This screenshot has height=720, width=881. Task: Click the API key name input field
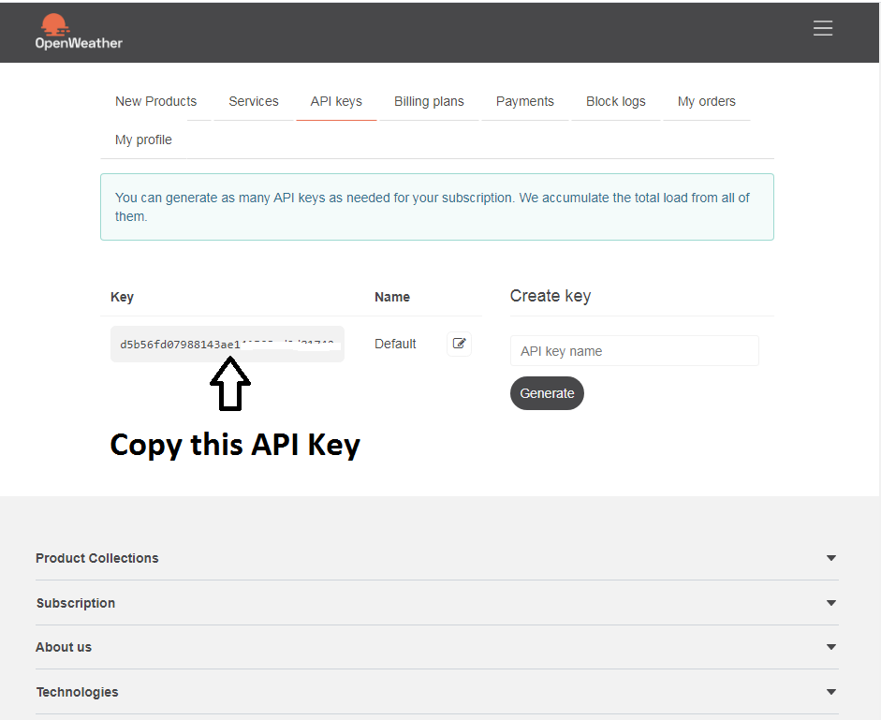pyautogui.click(x=635, y=351)
